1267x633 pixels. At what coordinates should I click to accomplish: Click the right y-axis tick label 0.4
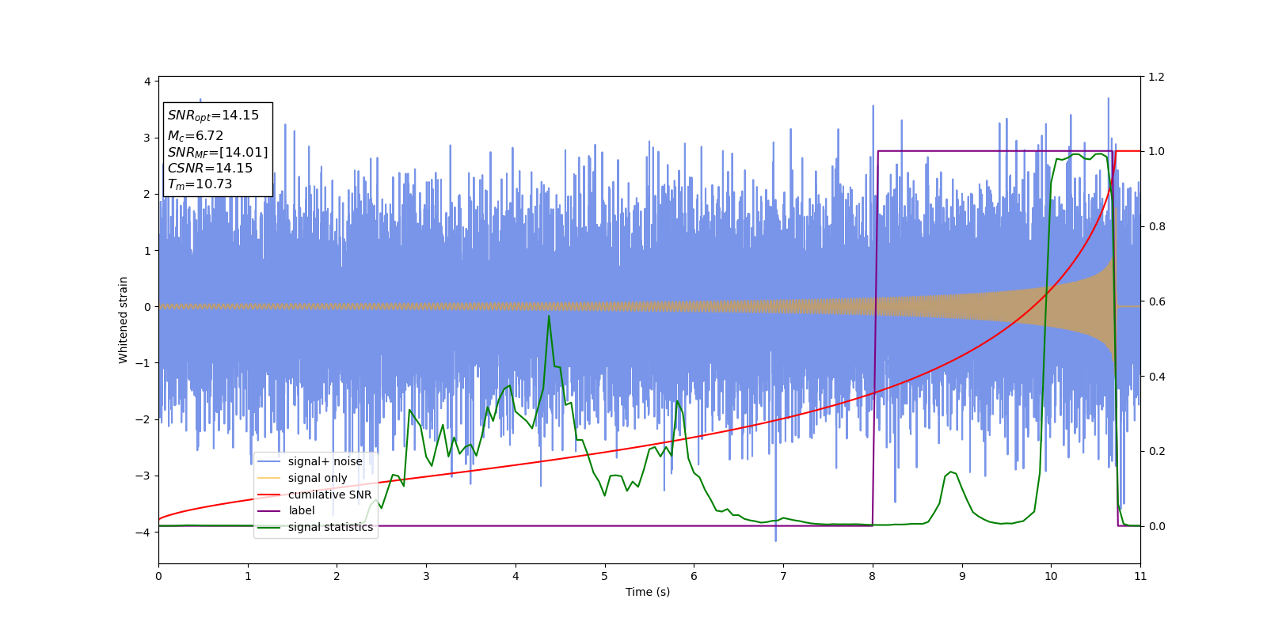click(x=1156, y=377)
